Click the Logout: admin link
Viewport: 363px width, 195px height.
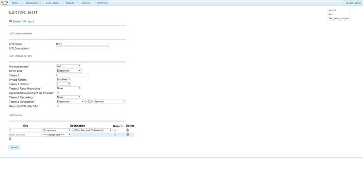pyautogui.click(x=353, y=3)
